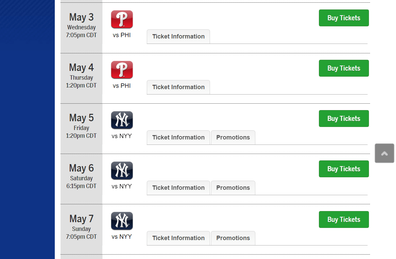Open Ticket Information tab for May 3
The width and height of the screenshot is (396, 259).
(x=178, y=36)
